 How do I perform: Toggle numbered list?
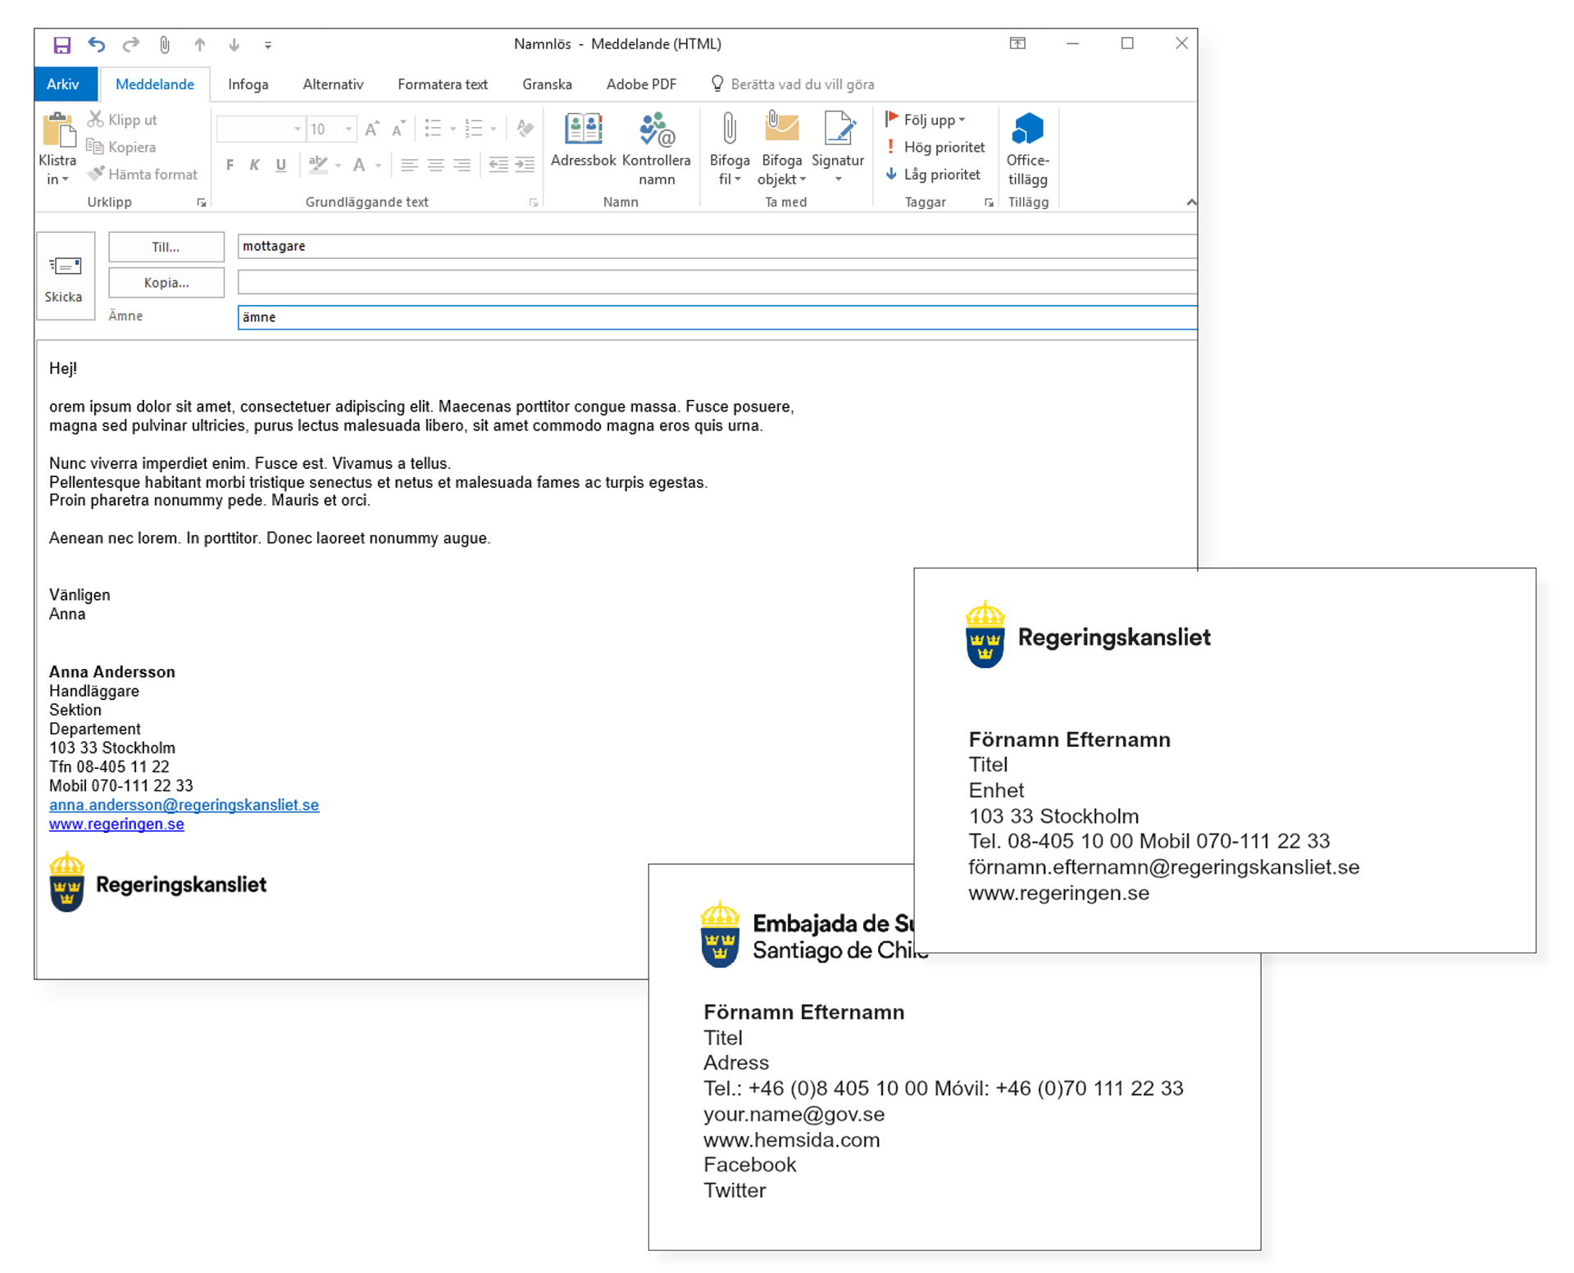(474, 129)
